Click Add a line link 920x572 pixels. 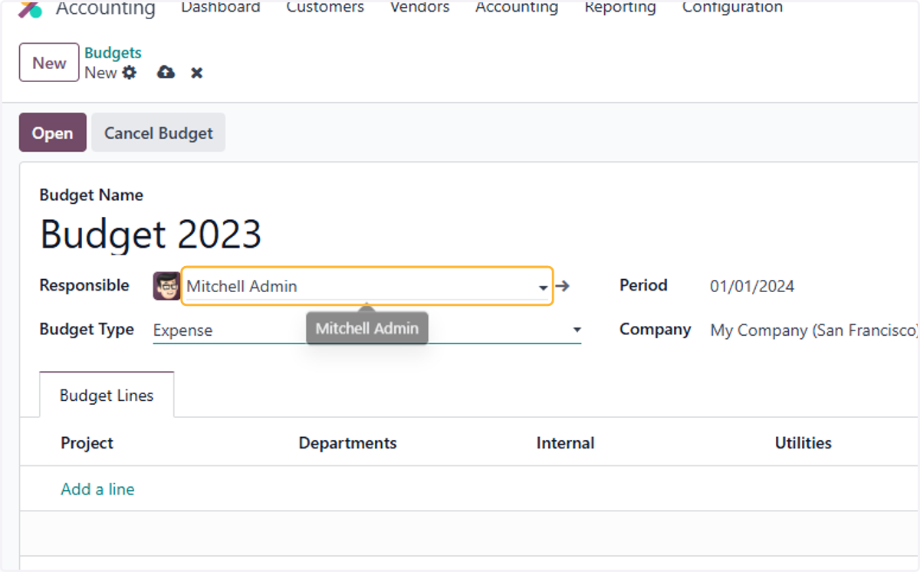click(97, 489)
